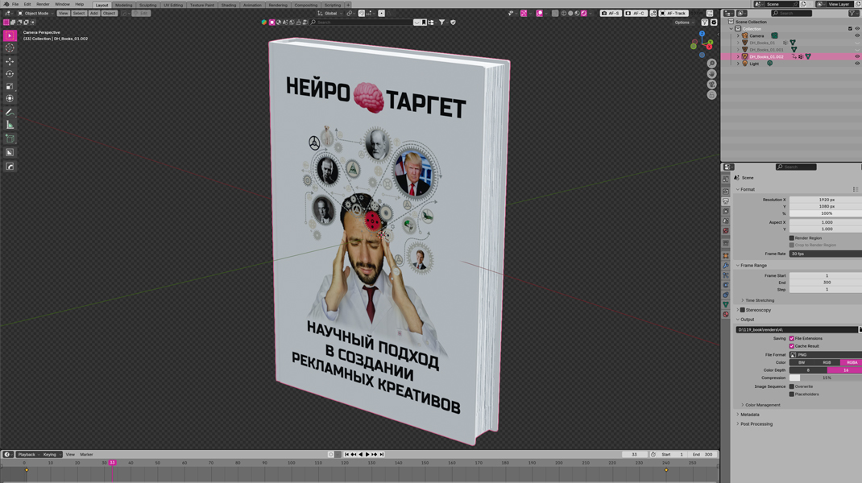This screenshot has width=862, height=483.
Task: Open the Render menu
Action: click(x=43, y=4)
